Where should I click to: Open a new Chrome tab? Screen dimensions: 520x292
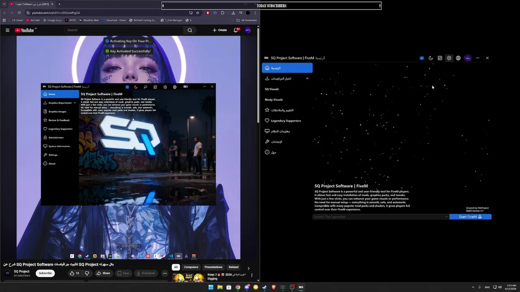[59, 4]
